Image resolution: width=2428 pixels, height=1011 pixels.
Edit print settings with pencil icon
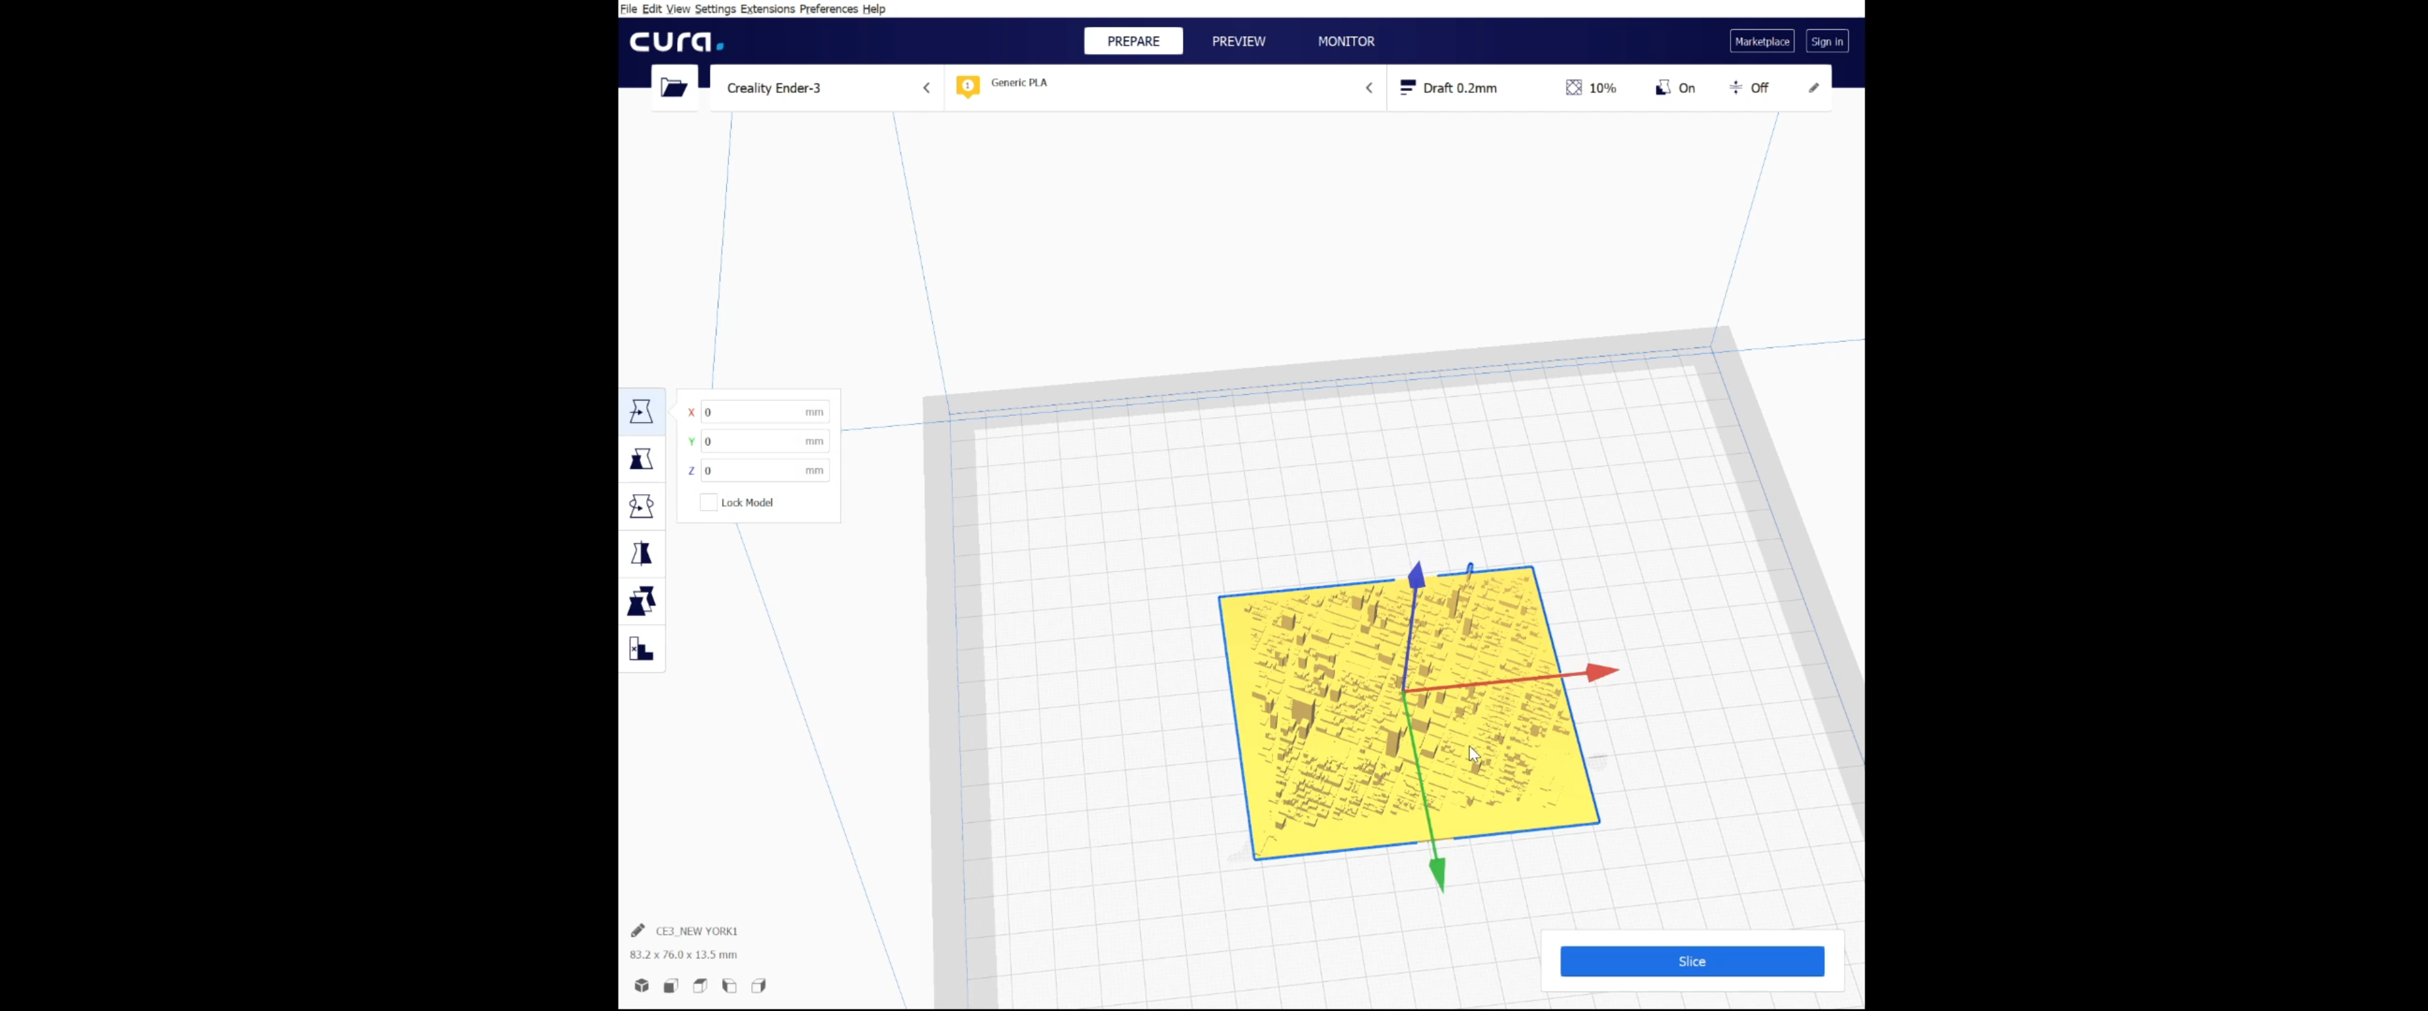1813,88
